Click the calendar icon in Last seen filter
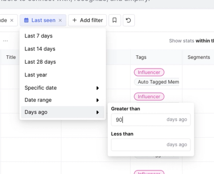Screen dimensions: 214x174 tap(26, 20)
